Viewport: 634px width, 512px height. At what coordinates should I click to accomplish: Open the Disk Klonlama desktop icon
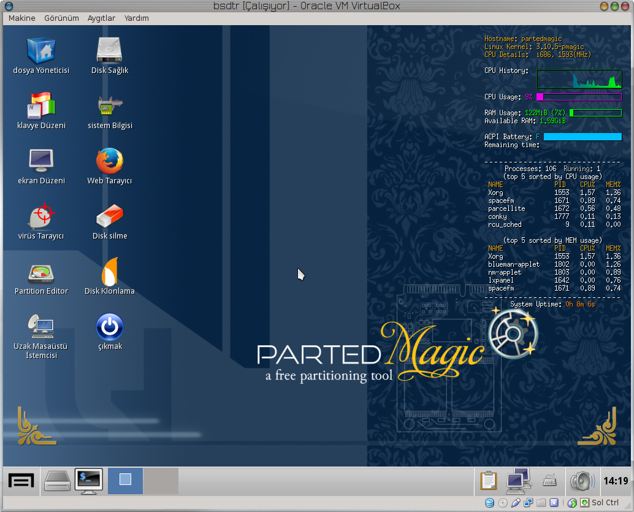[110, 277]
